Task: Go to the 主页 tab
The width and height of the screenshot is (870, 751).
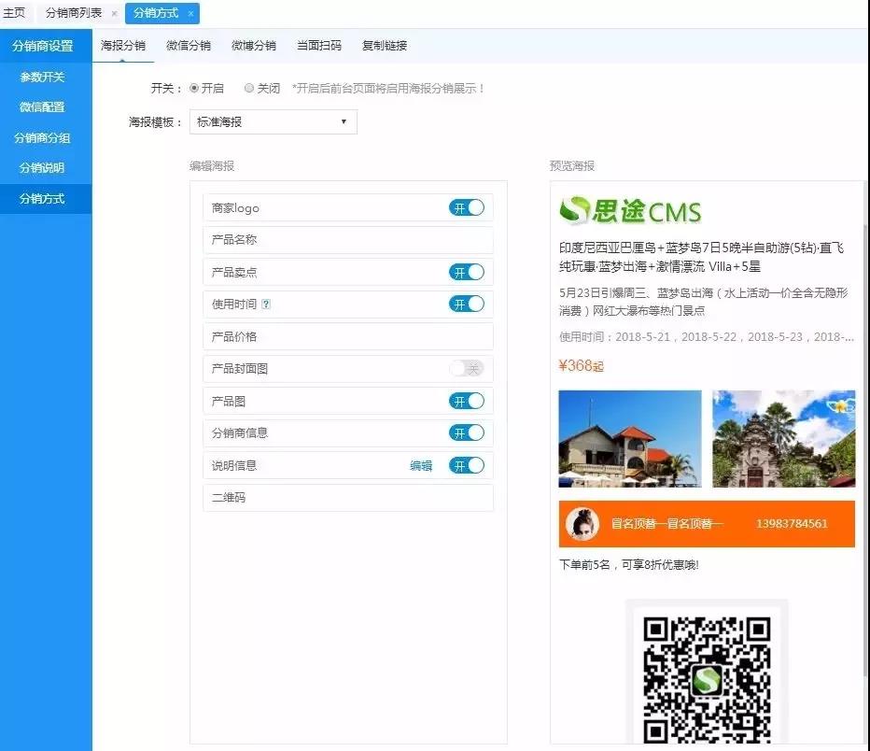Action: coord(17,13)
